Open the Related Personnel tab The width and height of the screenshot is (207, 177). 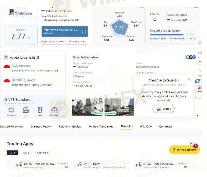pos(12,126)
